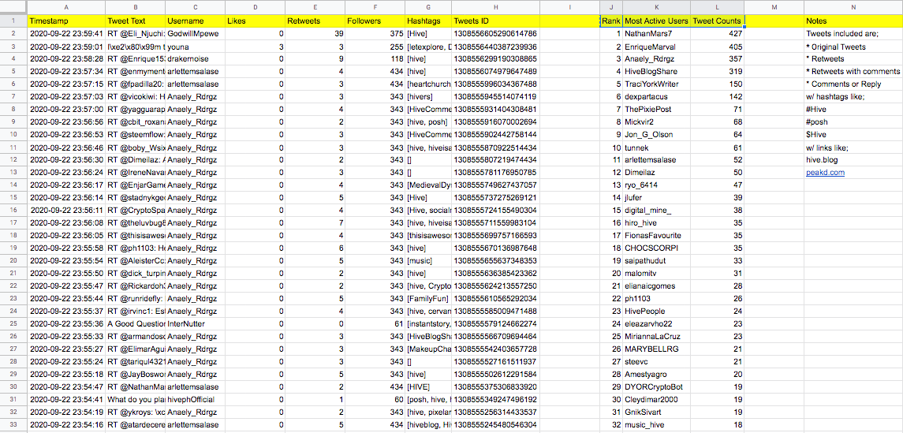Image resolution: width=903 pixels, height=433 pixels.
Task: Select row 1 header number
Action: (13, 21)
